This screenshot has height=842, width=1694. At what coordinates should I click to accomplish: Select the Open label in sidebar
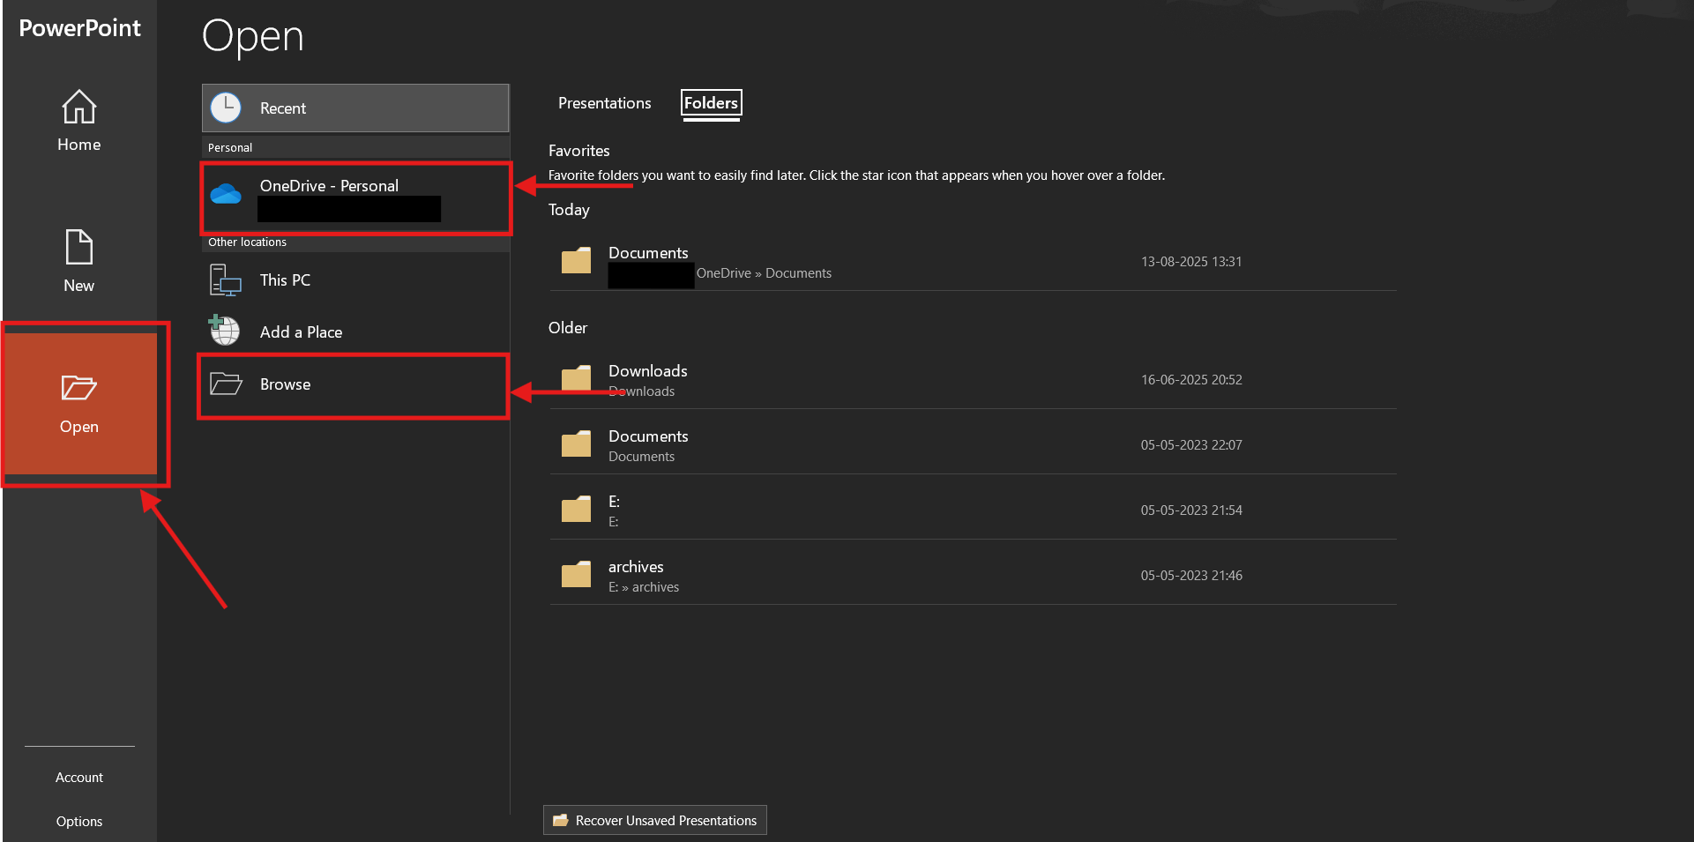pos(78,427)
